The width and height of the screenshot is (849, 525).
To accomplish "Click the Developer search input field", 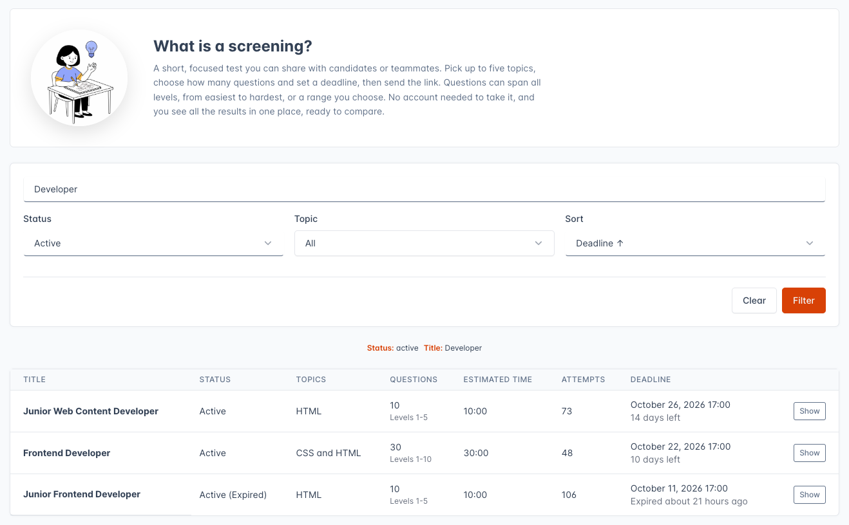I will tap(424, 189).
